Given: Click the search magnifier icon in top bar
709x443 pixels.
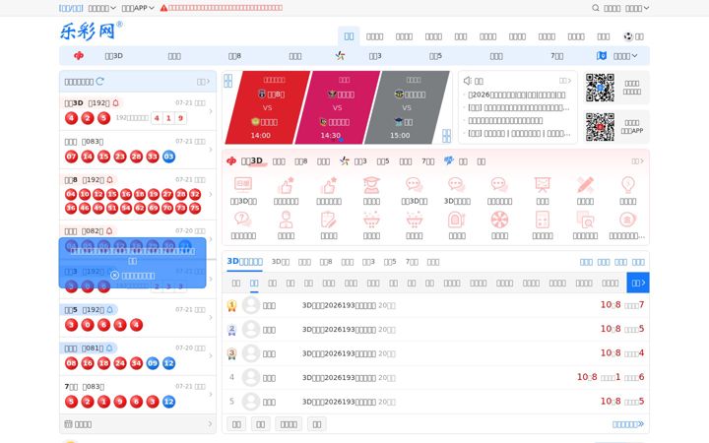Looking at the screenshot, I should point(596,8).
